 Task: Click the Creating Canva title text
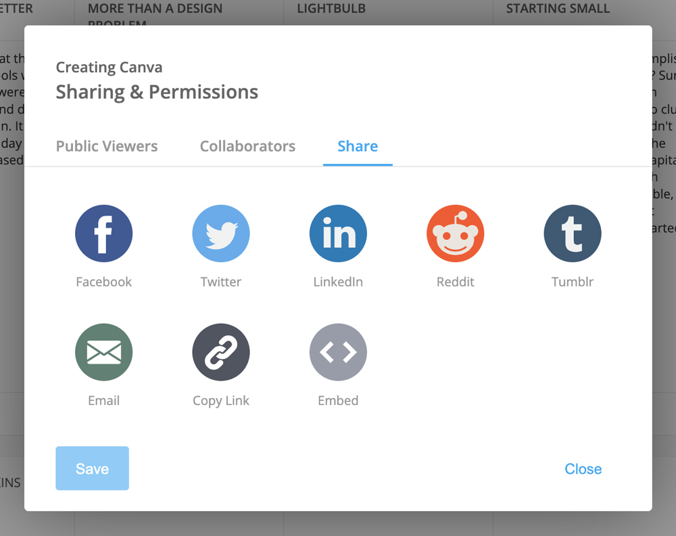[109, 68]
